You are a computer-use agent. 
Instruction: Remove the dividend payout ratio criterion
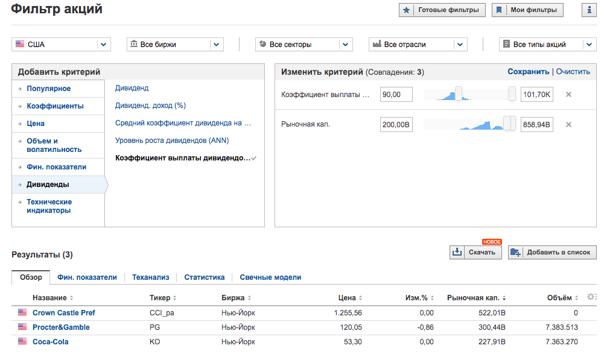568,95
